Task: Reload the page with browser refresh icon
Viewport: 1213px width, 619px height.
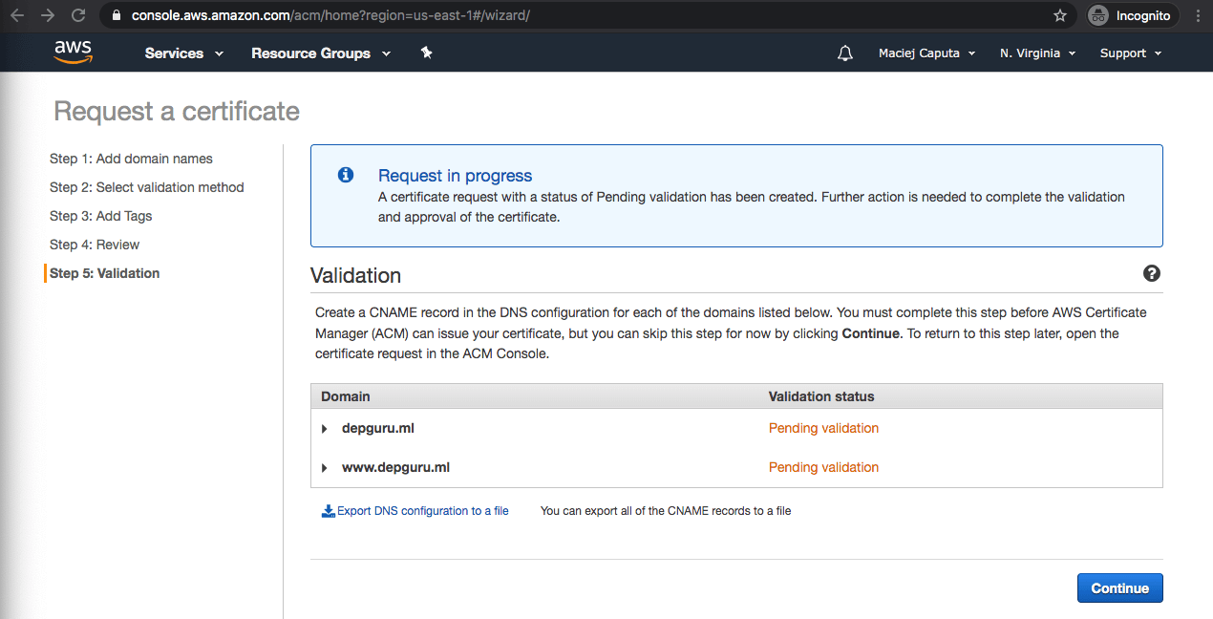Action: (78, 16)
